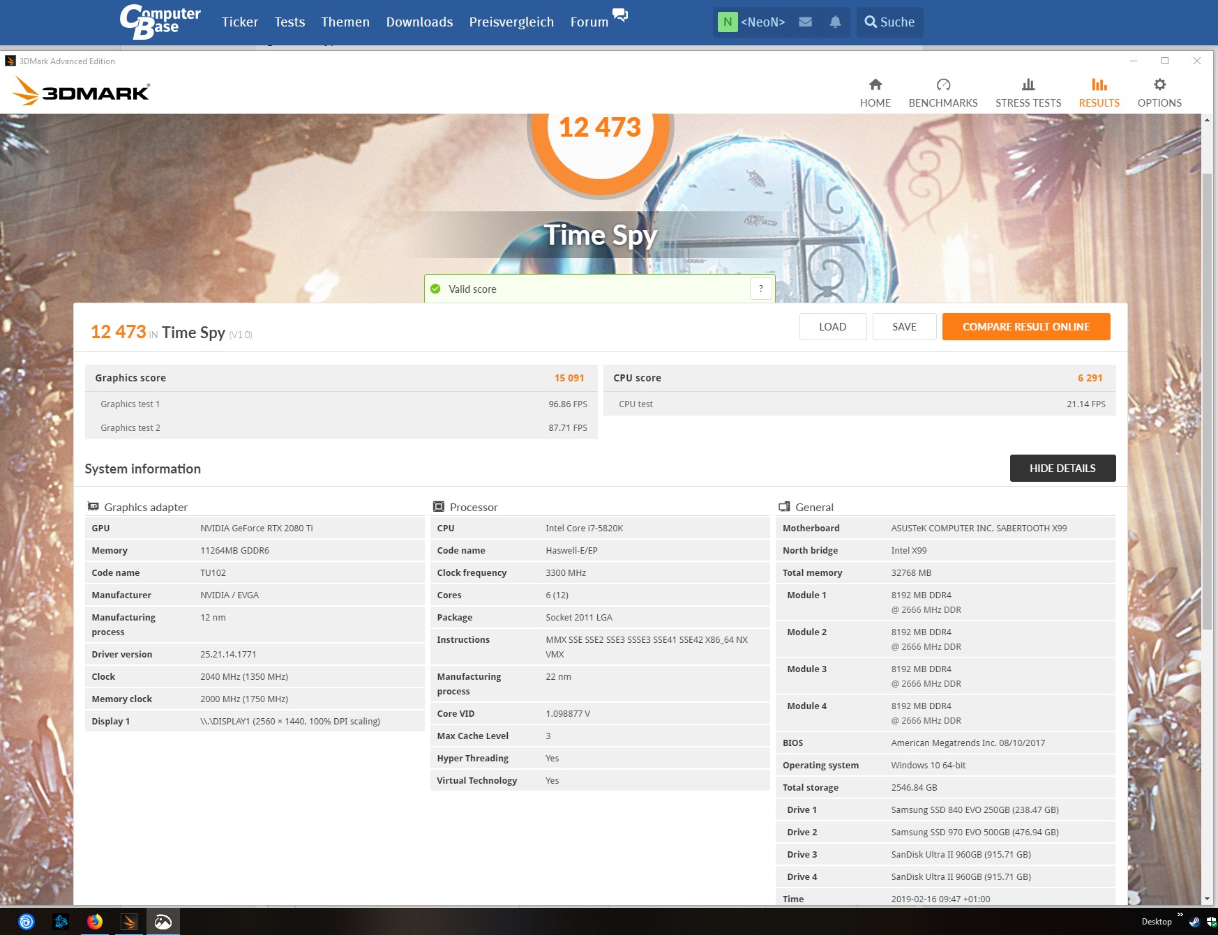This screenshot has height=935, width=1218.
Task: Open the Stress Tests section
Action: 1028,91
